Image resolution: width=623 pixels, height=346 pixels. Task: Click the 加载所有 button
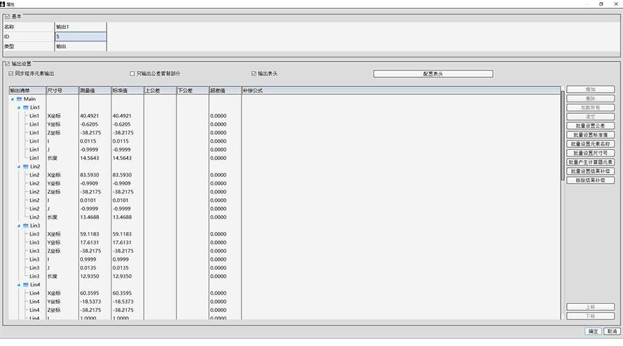coord(590,108)
